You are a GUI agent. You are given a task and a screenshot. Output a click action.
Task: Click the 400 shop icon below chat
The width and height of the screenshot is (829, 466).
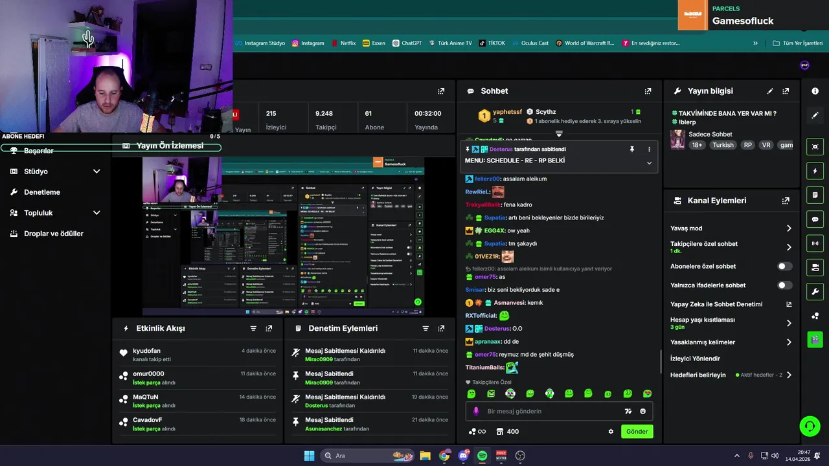pyautogui.click(x=507, y=432)
